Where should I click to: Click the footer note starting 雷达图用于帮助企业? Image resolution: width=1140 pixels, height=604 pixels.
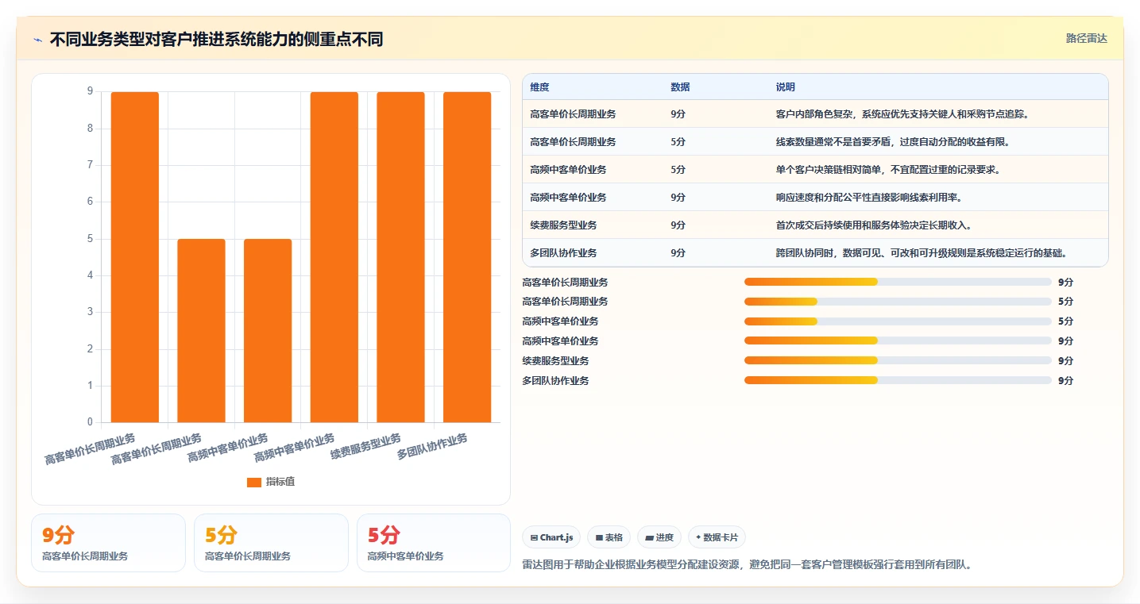(x=747, y=565)
